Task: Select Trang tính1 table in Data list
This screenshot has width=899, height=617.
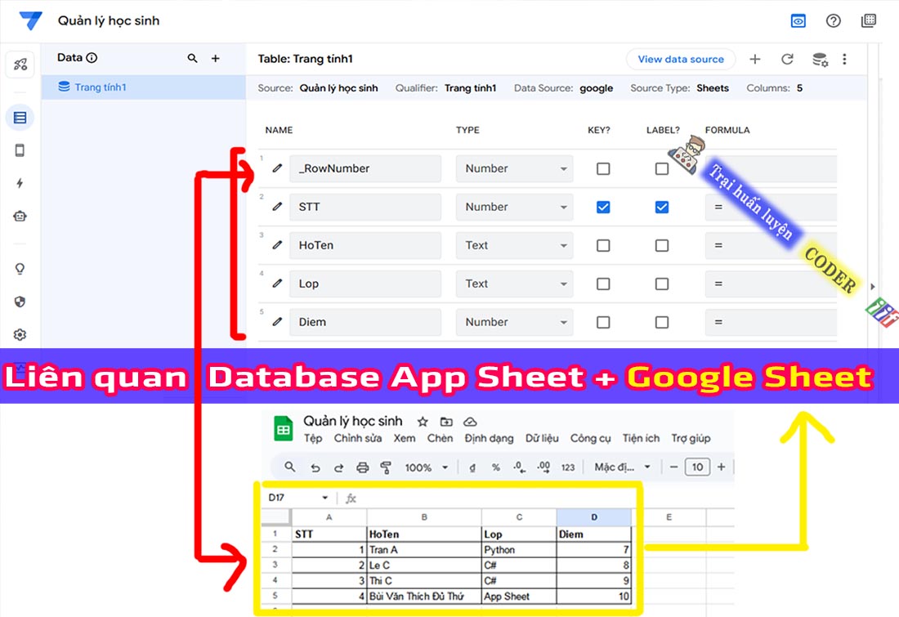Action: point(101,87)
